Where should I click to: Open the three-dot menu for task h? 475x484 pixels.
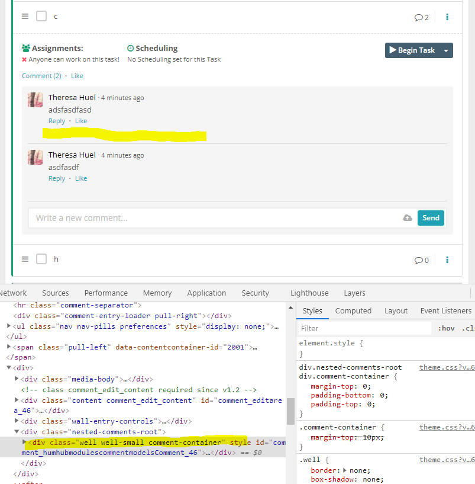pyautogui.click(x=447, y=260)
